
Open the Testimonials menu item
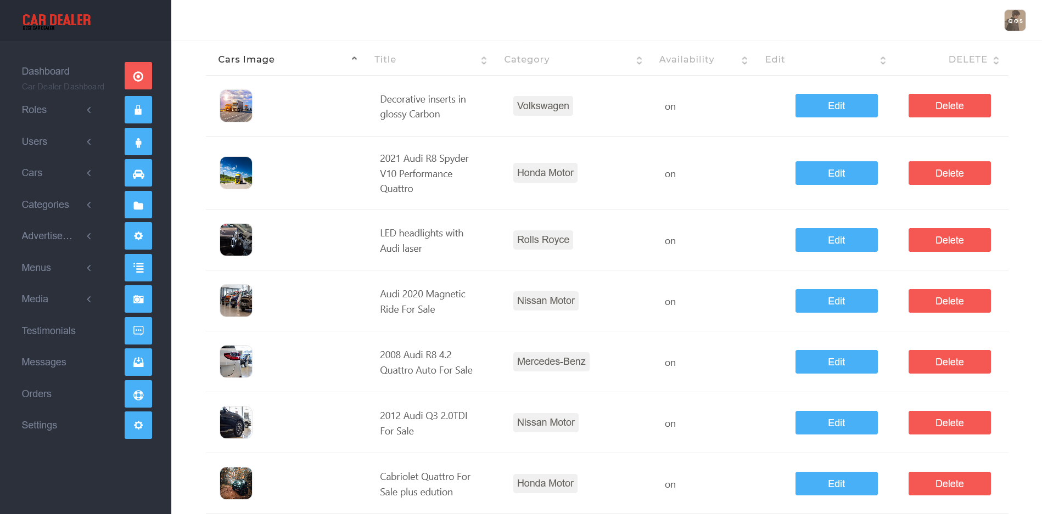pos(49,331)
